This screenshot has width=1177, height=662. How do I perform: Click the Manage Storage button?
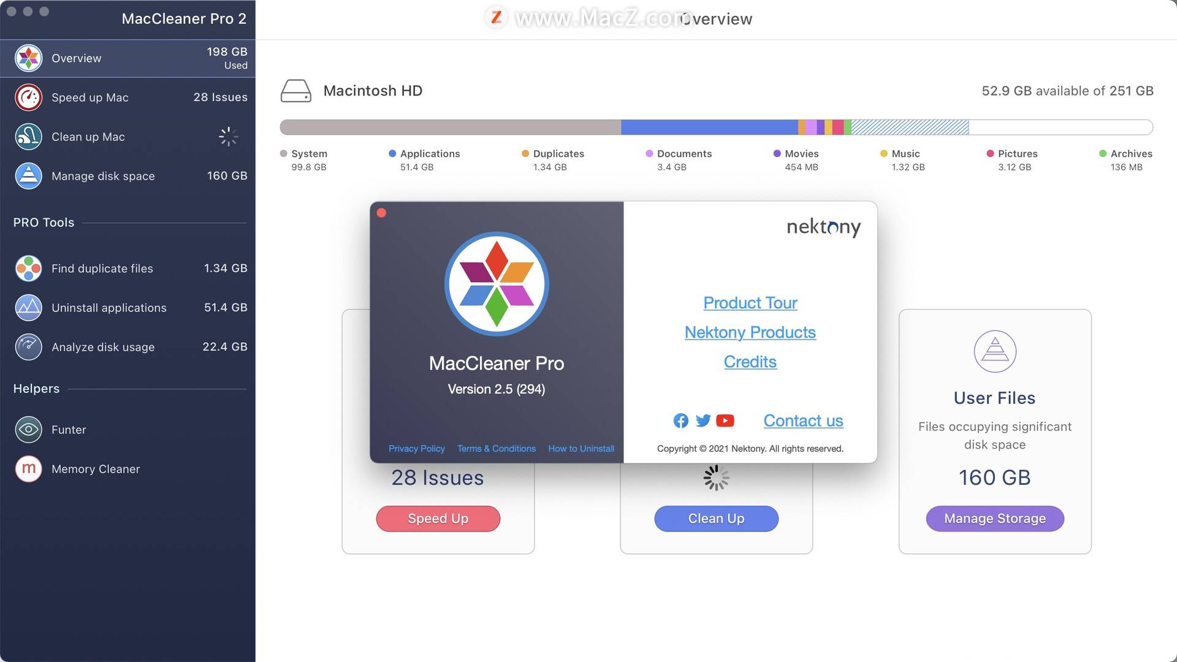(x=995, y=519)
